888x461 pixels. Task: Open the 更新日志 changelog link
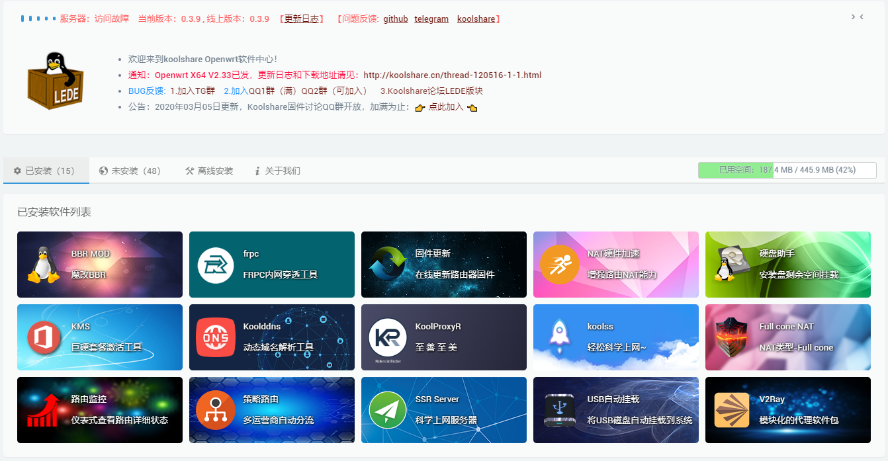point(302,19)
